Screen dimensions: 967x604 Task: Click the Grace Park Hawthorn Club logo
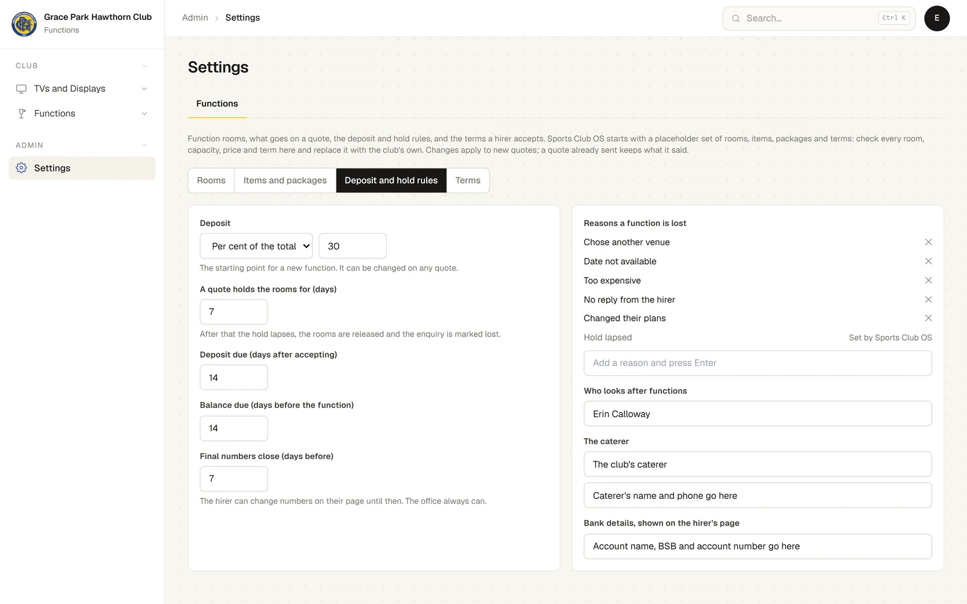coord(24,24)
